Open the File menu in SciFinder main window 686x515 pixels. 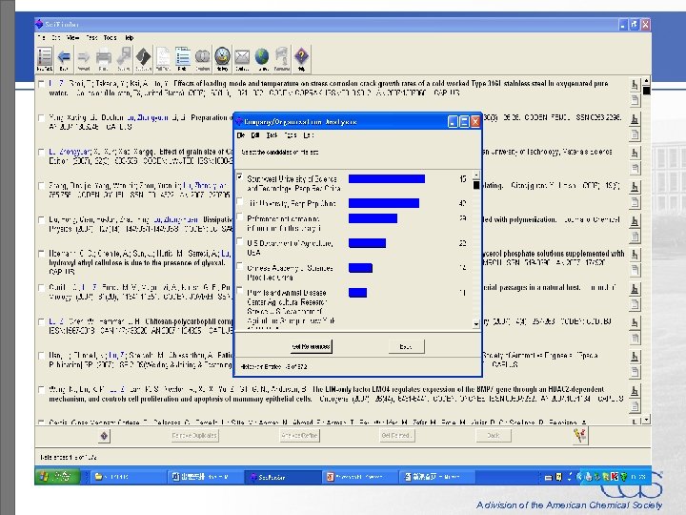pyautogui.click(x=42, y=38)
